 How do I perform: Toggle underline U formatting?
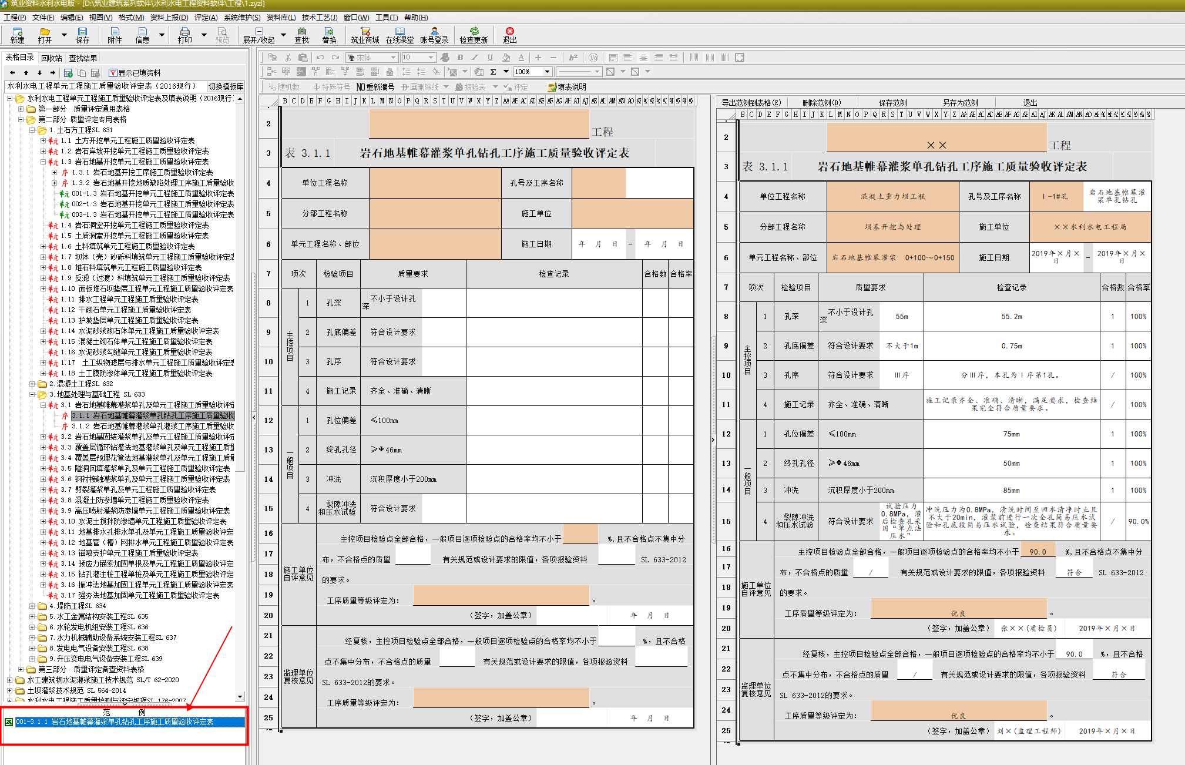490,58
